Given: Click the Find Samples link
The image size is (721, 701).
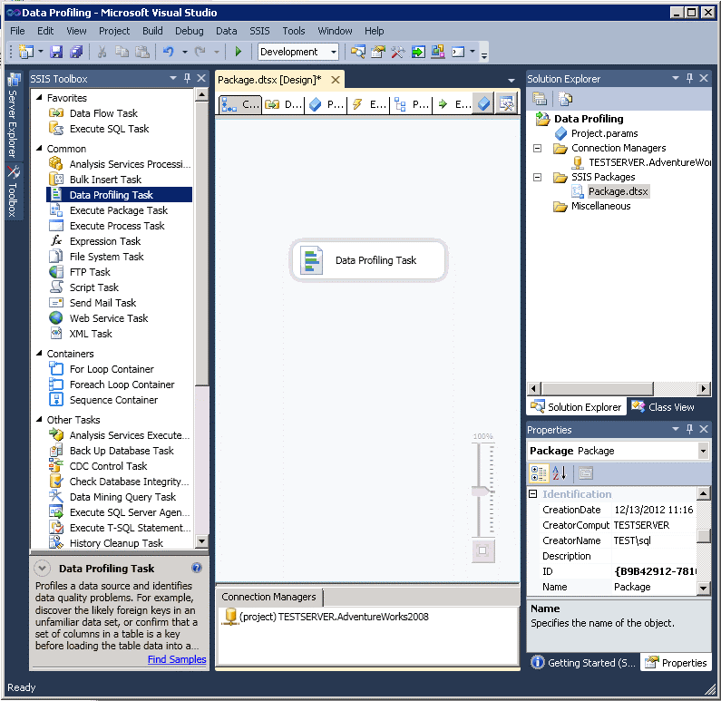Looking at the screenshot, I should tap(177, 659).
